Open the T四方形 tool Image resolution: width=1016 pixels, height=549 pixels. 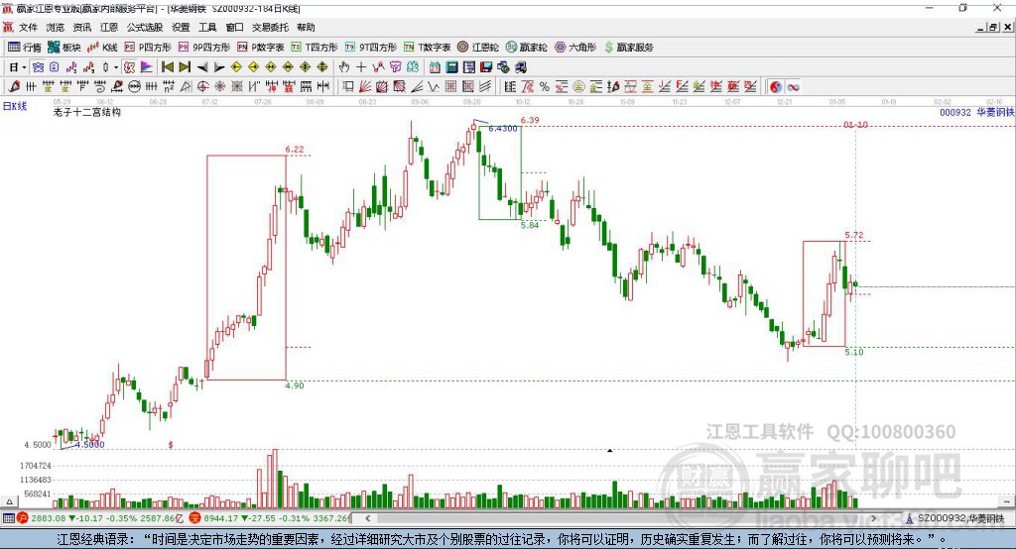(315, 48)
